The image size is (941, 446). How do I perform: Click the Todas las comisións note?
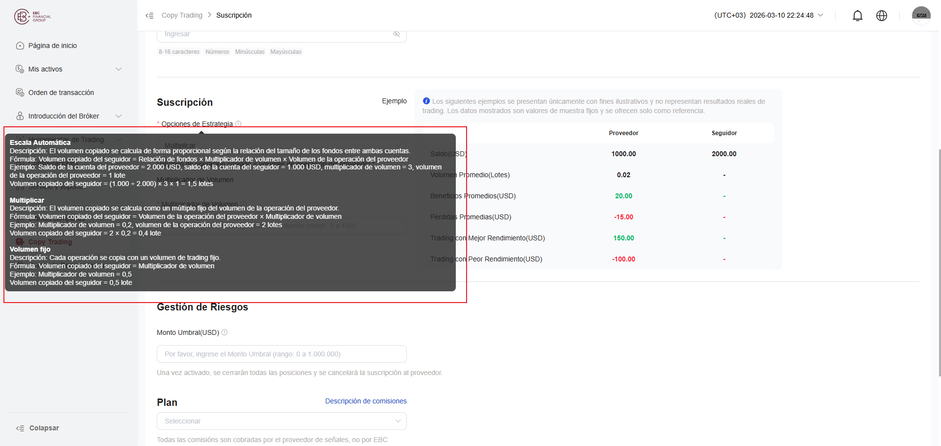(272, 440)
